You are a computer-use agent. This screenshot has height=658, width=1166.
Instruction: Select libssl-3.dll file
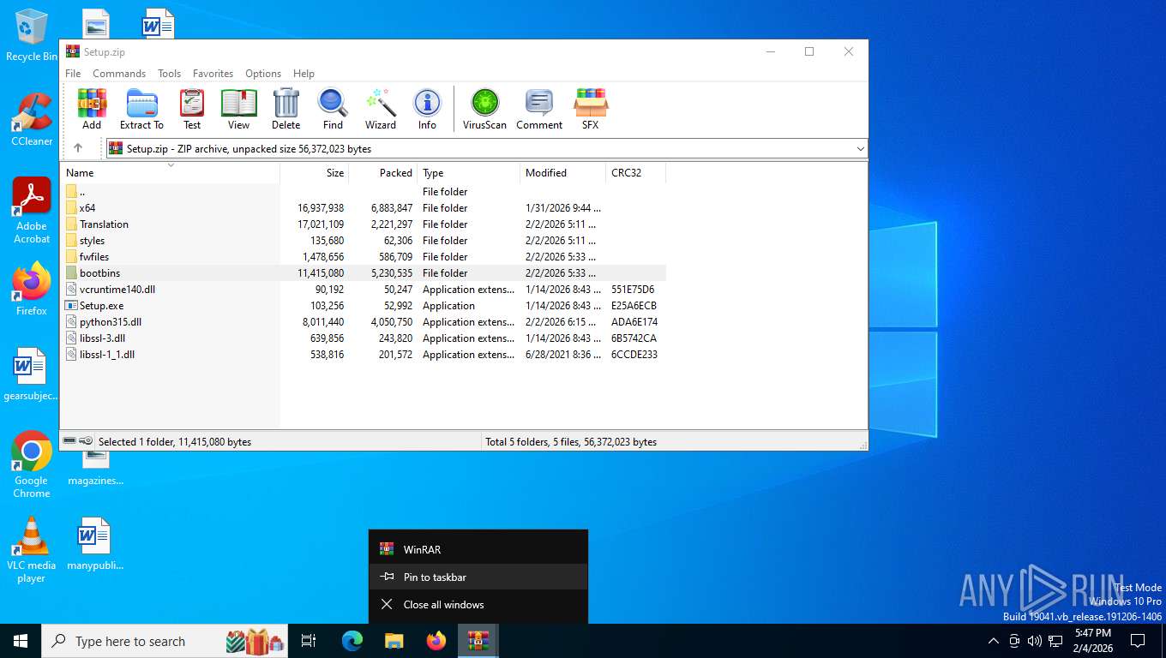point(363,338)
